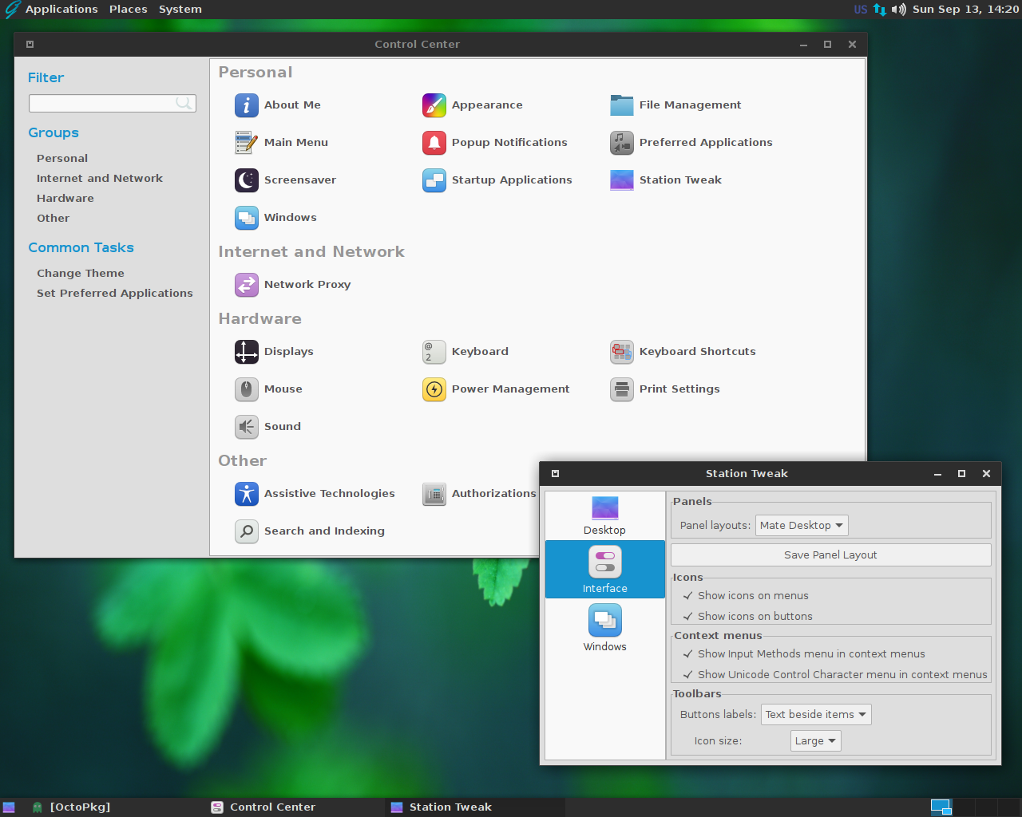Screen dimensions: 1022x817
Task: Select Interface section in Station Tweak
Action: click(605, 570)
